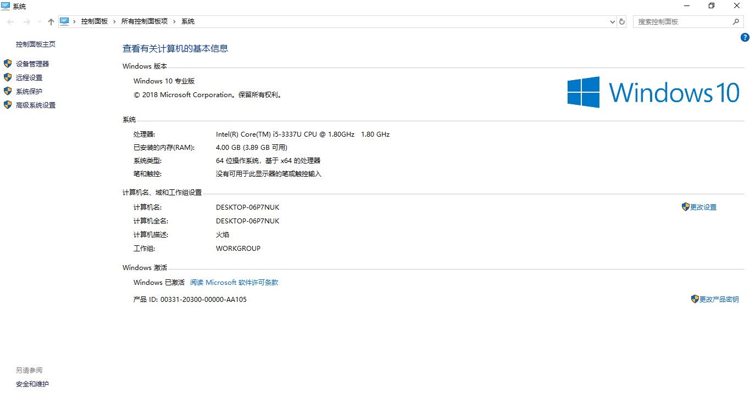
Task: Click the Windows 10 logo
Action: click(x=653, y=92)
